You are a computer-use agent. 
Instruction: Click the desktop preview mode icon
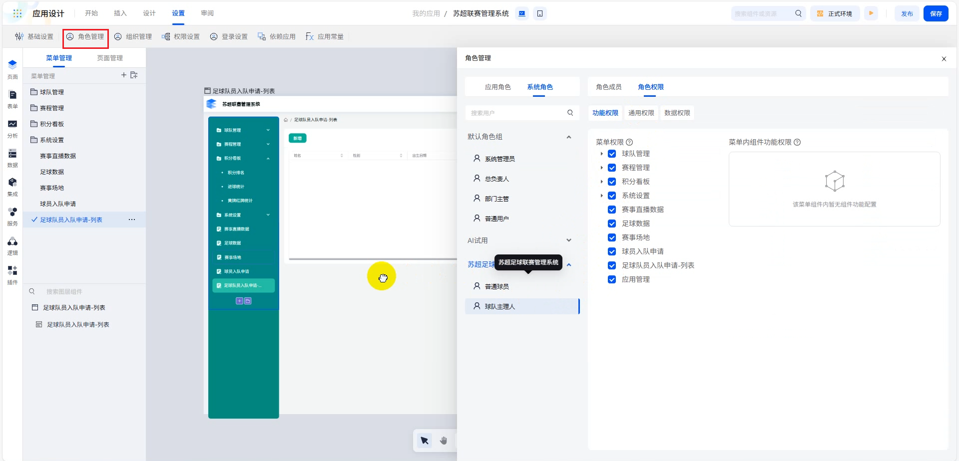[x=522, y=13]
